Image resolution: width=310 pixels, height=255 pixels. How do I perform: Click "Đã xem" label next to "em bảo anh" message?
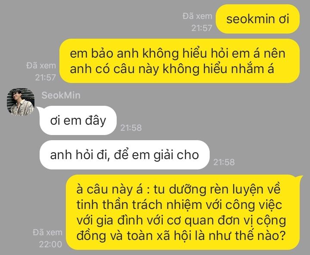(41, 65)
